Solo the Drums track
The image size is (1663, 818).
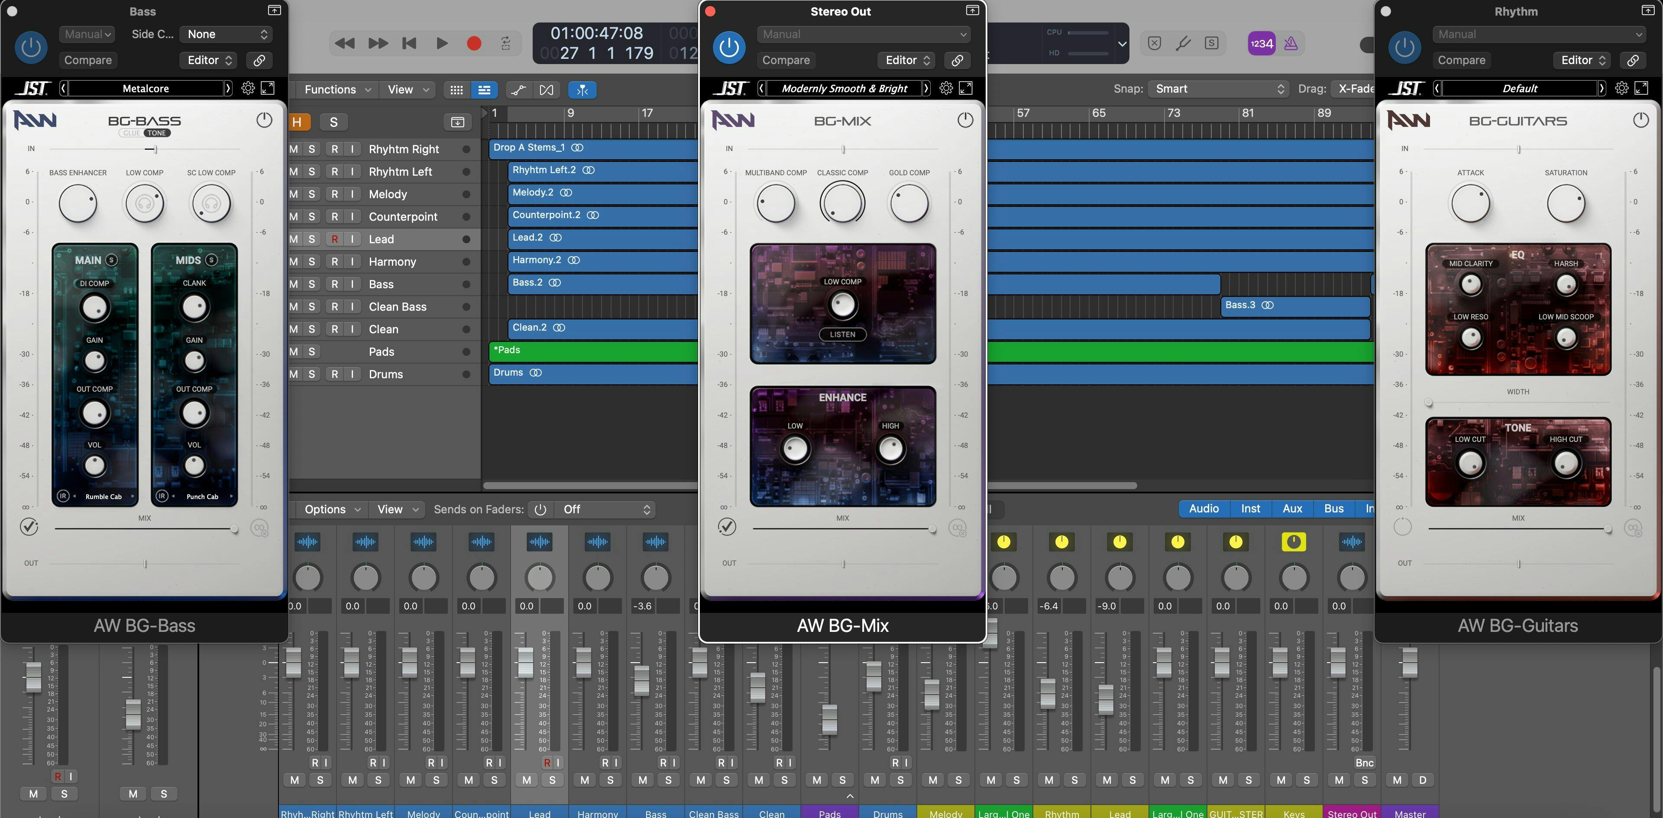click(312, 374)
